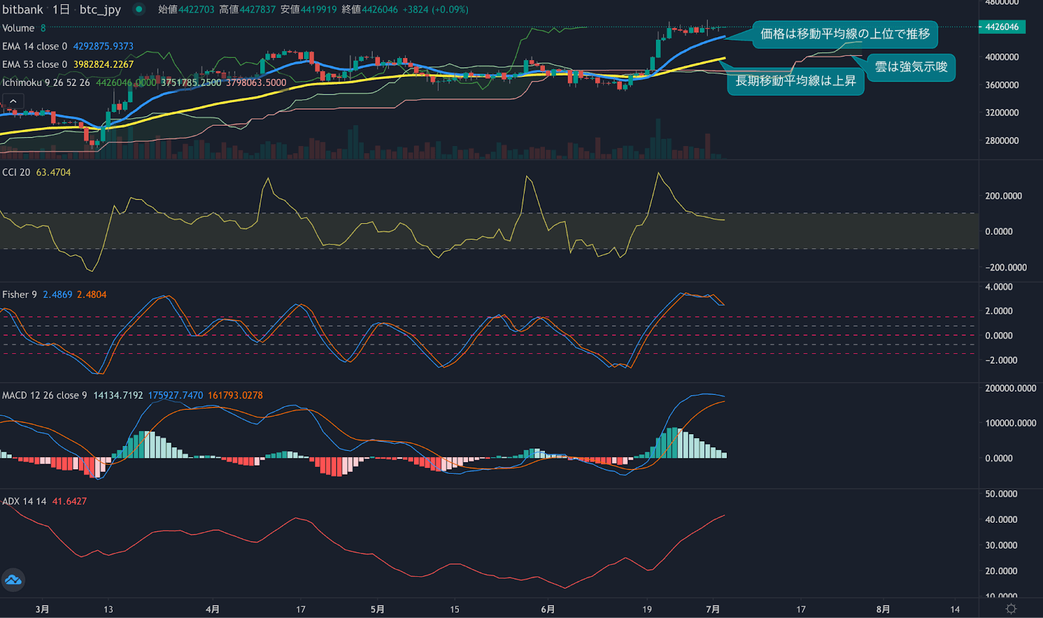Select the 価格は移動平均線の上位で推移 callout
The height and width of the screenshot is (618, 1043).
point(845,34)
